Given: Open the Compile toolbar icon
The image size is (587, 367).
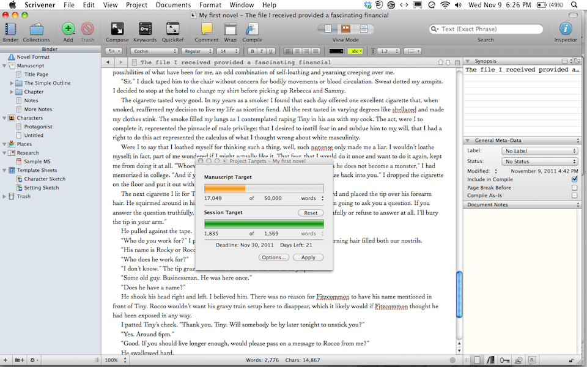Looking at the screenshot, I should (x=253, y=29).
